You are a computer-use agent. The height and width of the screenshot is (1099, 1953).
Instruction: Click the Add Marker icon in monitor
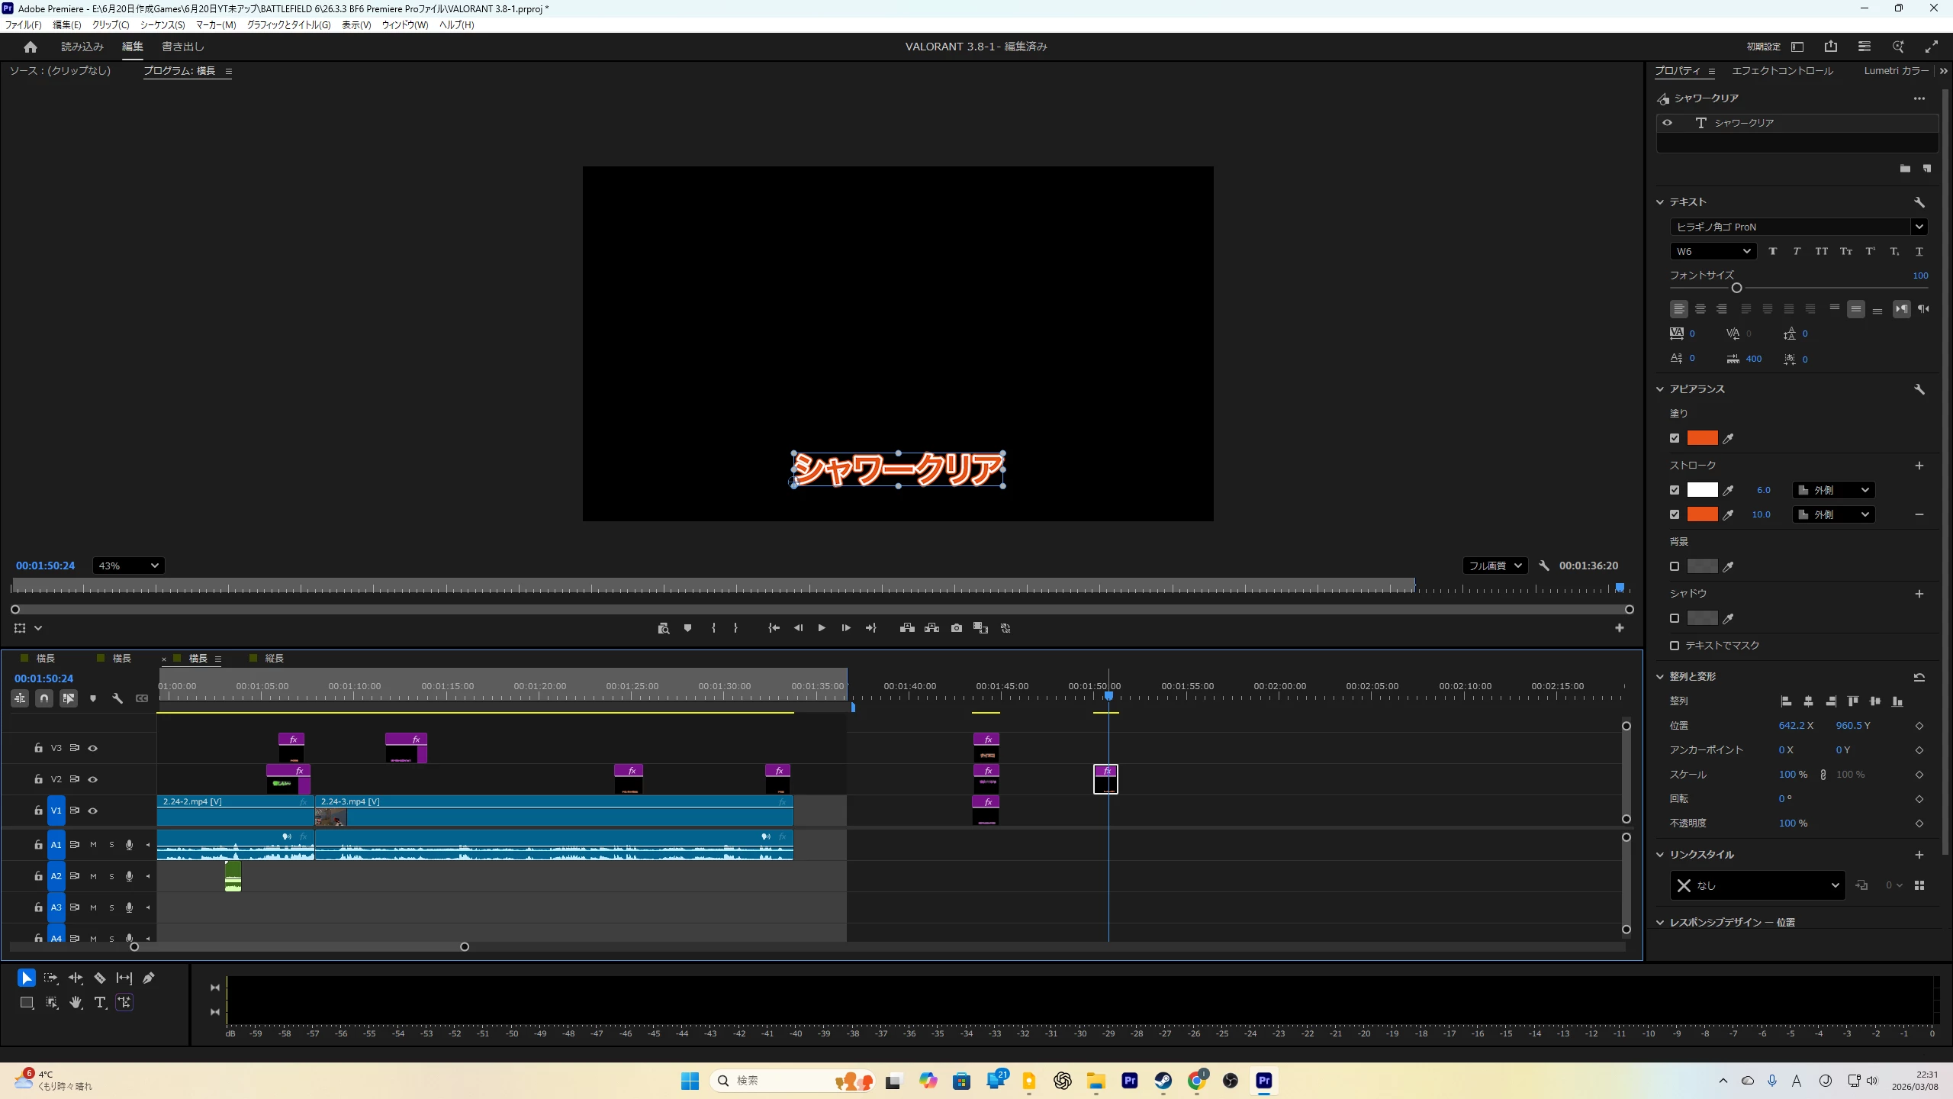click(x=687, y=628)
